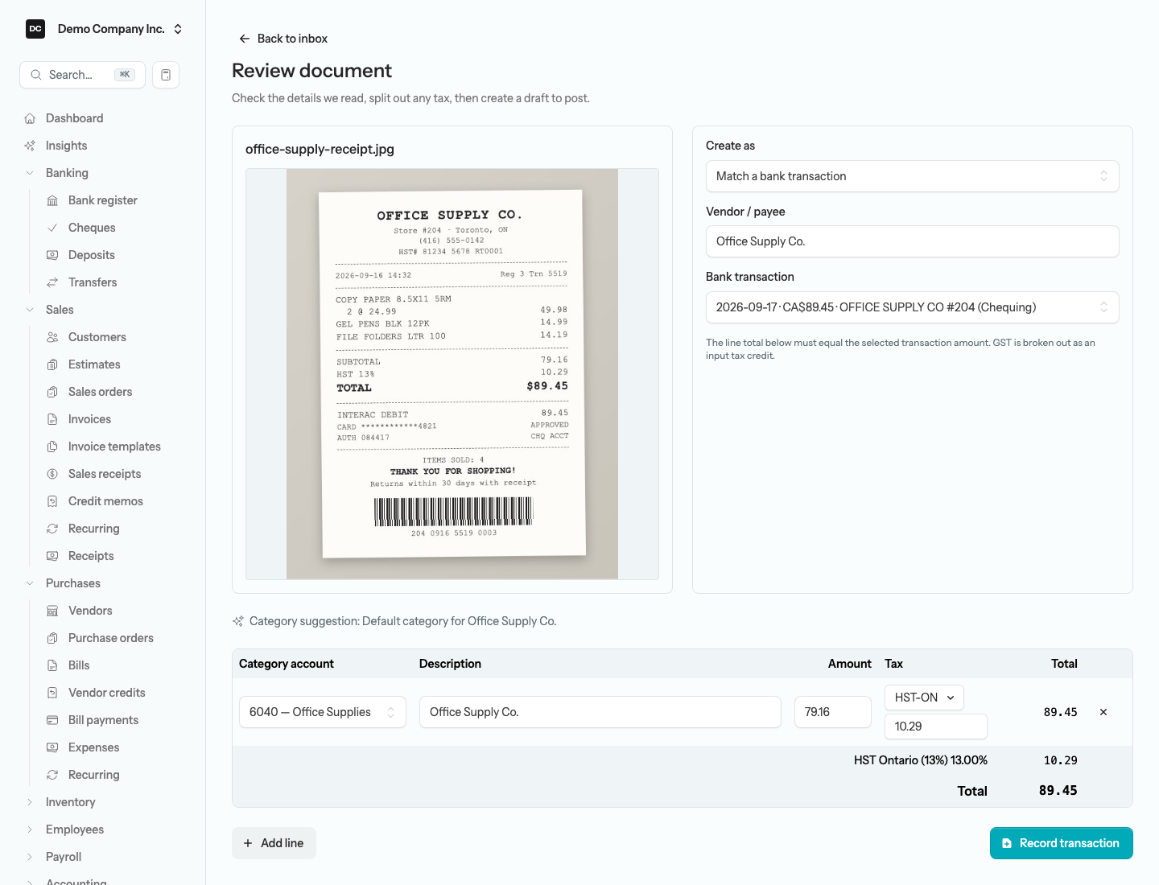Collapse the Sales section
The height and width of the screenshot is (885, 1159).
30,310
